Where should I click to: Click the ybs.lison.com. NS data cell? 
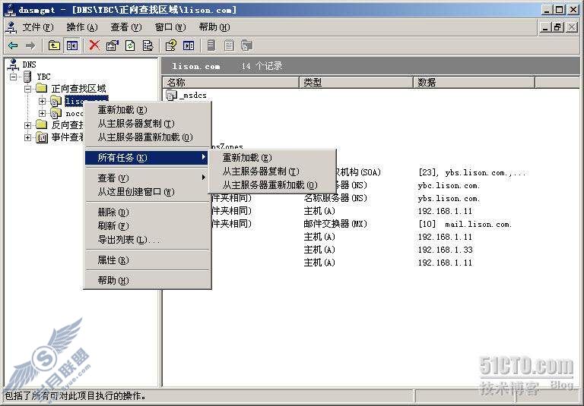pos(449,198)
